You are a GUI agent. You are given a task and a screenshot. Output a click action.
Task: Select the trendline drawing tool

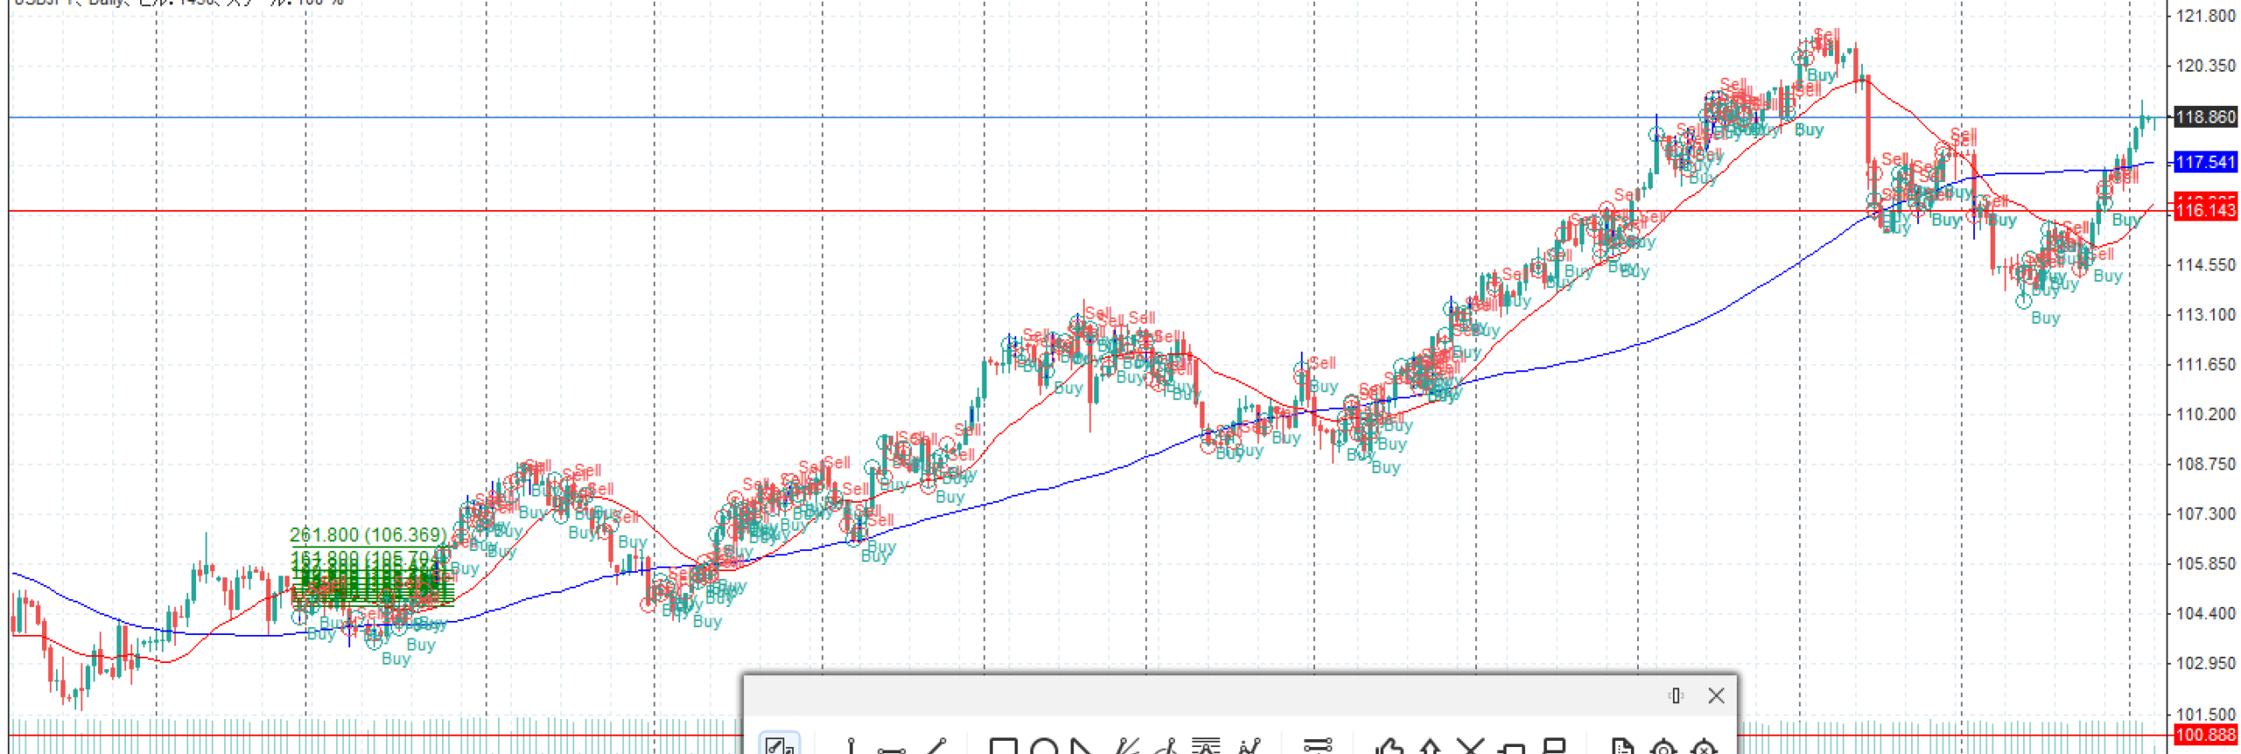pos(936,747)
